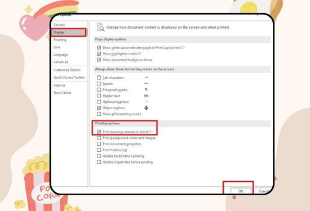Click the Printing options heading
This screenshot has height=211, width=310.
pyautogui.click(x=107, y=123)
